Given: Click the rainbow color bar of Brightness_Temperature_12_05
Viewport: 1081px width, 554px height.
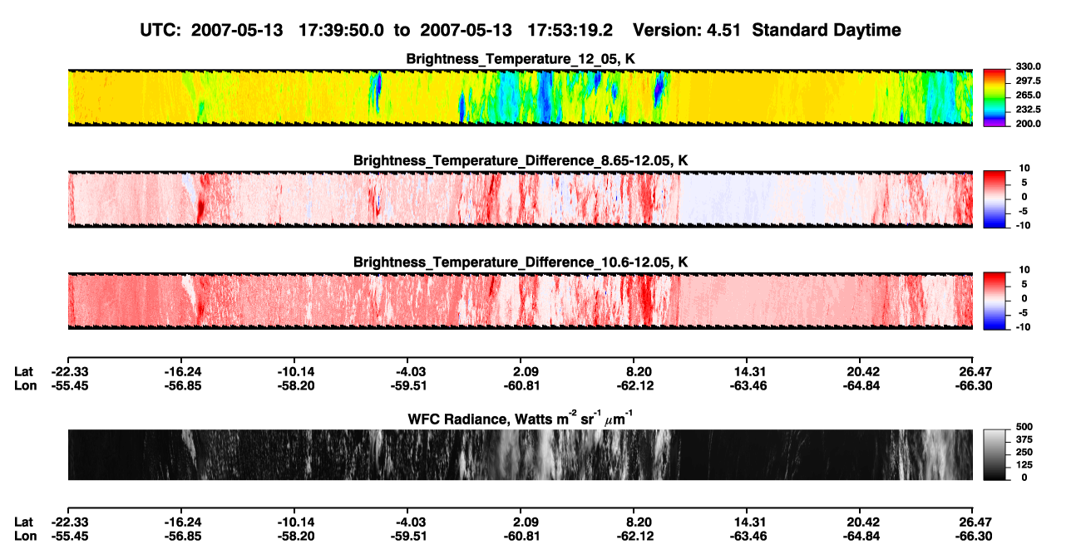Looking at the screenshot, I should coord(995,97).
